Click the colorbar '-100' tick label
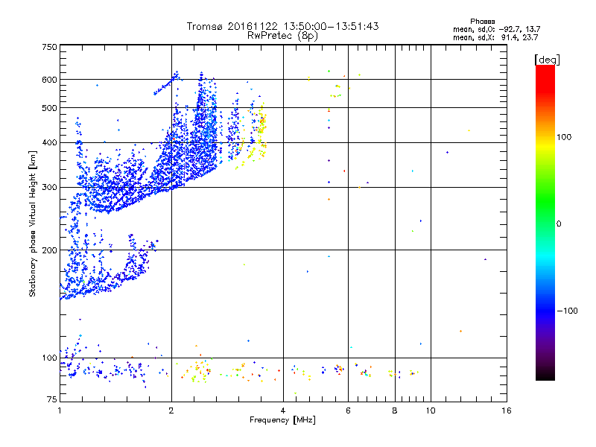This screenshot has height=447, width=596. [x=567, y=311]
